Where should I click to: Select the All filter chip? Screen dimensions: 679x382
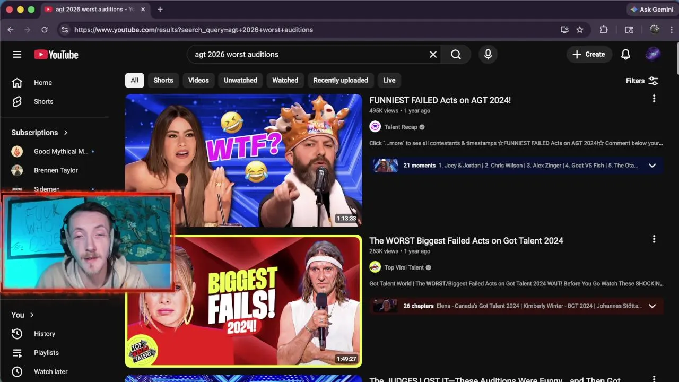pyautogui.click(x=135, y=81)
